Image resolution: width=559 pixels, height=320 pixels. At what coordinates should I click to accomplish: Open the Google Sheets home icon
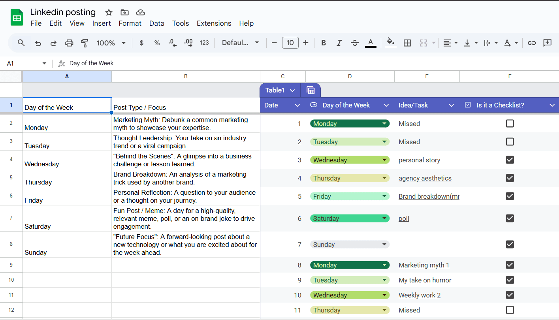click(17, 17)
